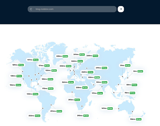Select the 232ms latency label
The height and width of the screenshot is (126, 160).
tap(62, 66)
